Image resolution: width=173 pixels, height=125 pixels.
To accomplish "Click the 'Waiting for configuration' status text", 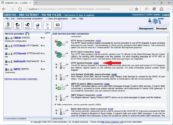I will pyautogui.click(x=15, y=41).
